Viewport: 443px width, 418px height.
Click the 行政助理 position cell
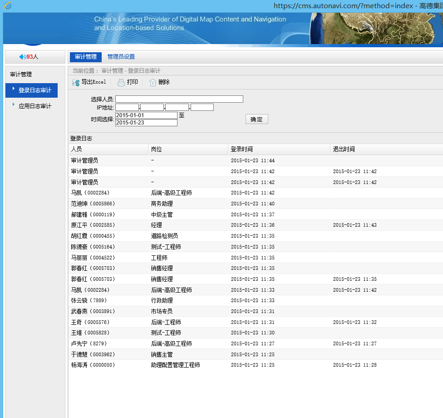tap(162, 300)
